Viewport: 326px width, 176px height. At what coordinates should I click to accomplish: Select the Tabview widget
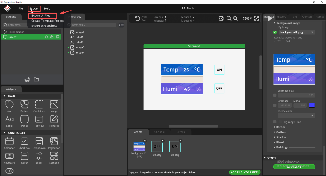[39, 121]
